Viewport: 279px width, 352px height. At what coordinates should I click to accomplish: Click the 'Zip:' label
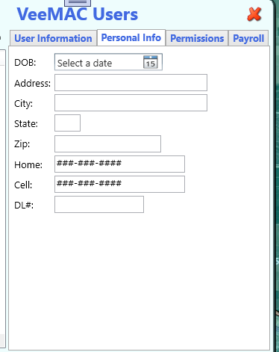click(x=22, y=144)
